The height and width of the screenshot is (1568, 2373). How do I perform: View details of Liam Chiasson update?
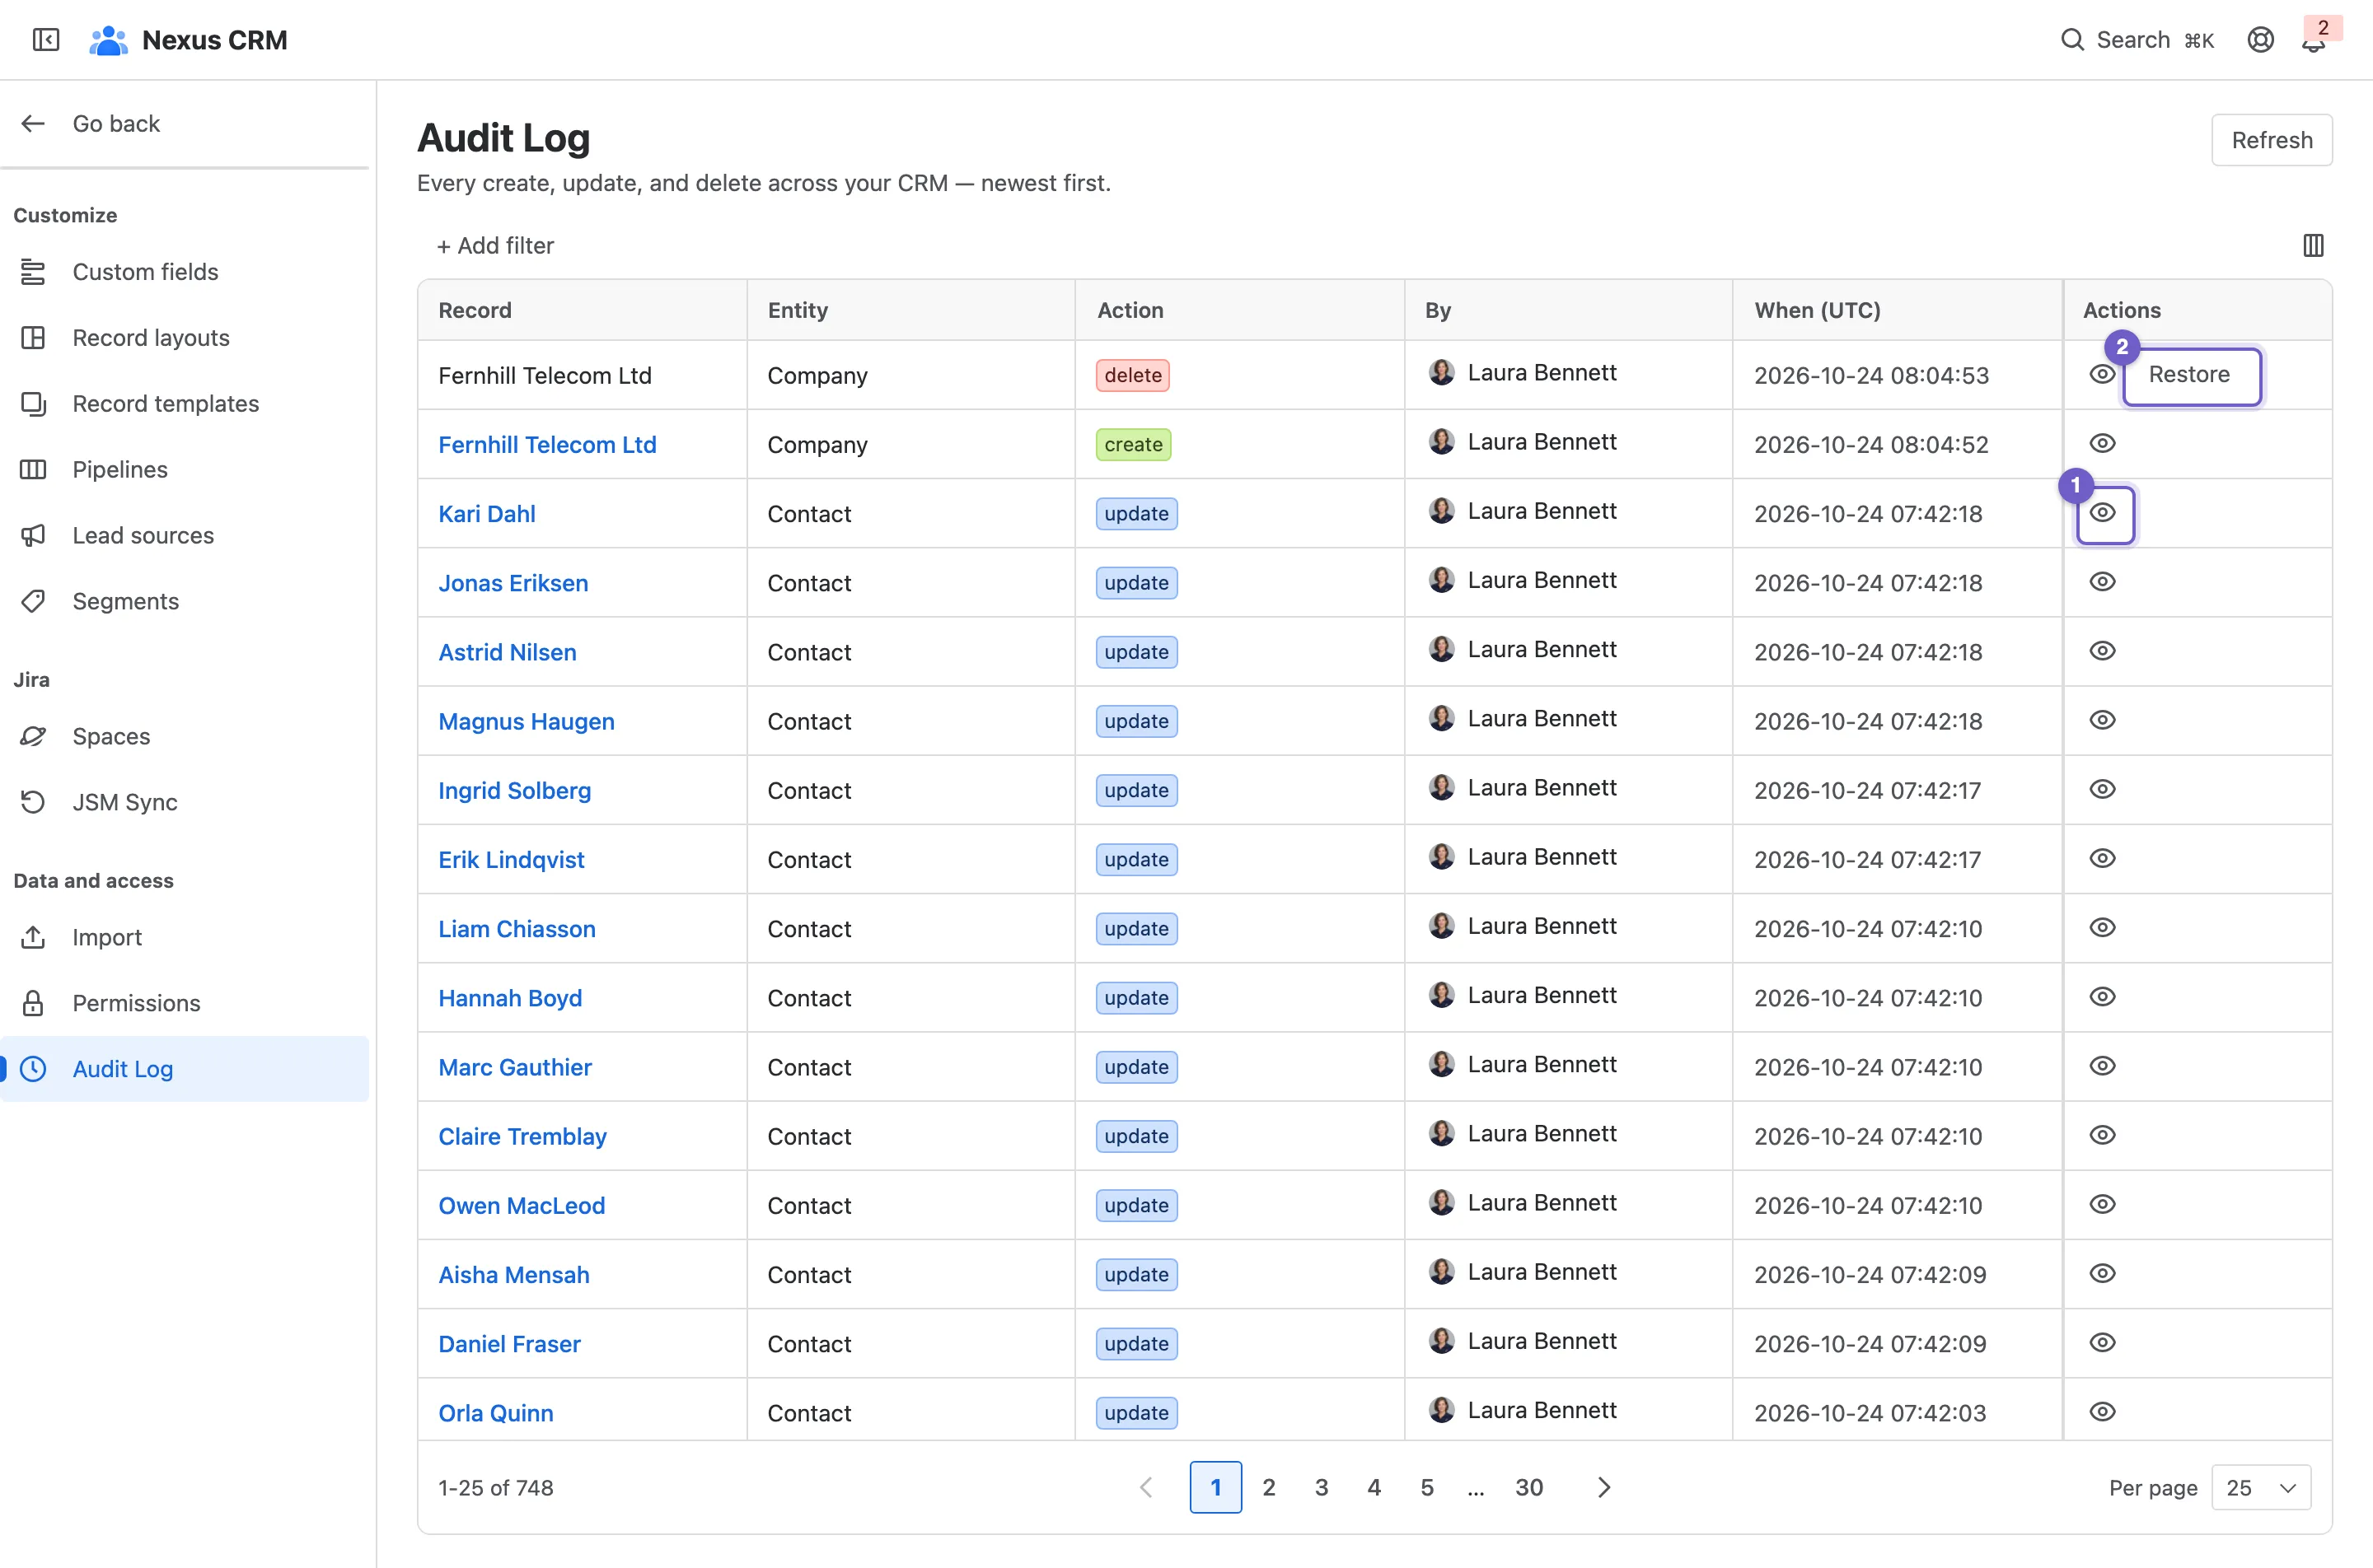click(x=2102, y=927)
